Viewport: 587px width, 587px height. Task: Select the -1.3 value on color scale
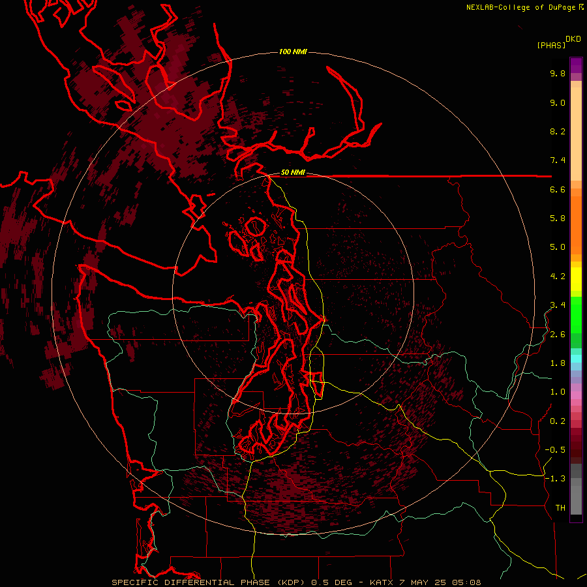coord(555,479)
